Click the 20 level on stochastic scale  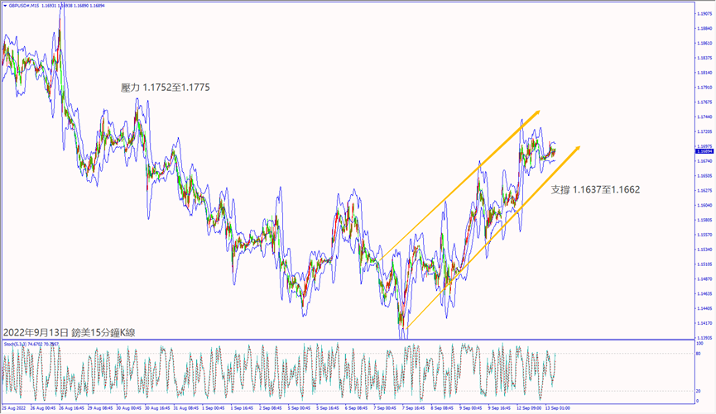point(700,390)
